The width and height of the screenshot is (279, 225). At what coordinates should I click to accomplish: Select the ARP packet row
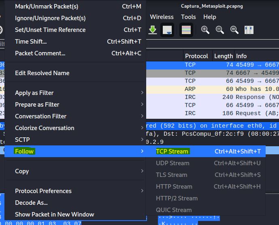coord(231,89)
